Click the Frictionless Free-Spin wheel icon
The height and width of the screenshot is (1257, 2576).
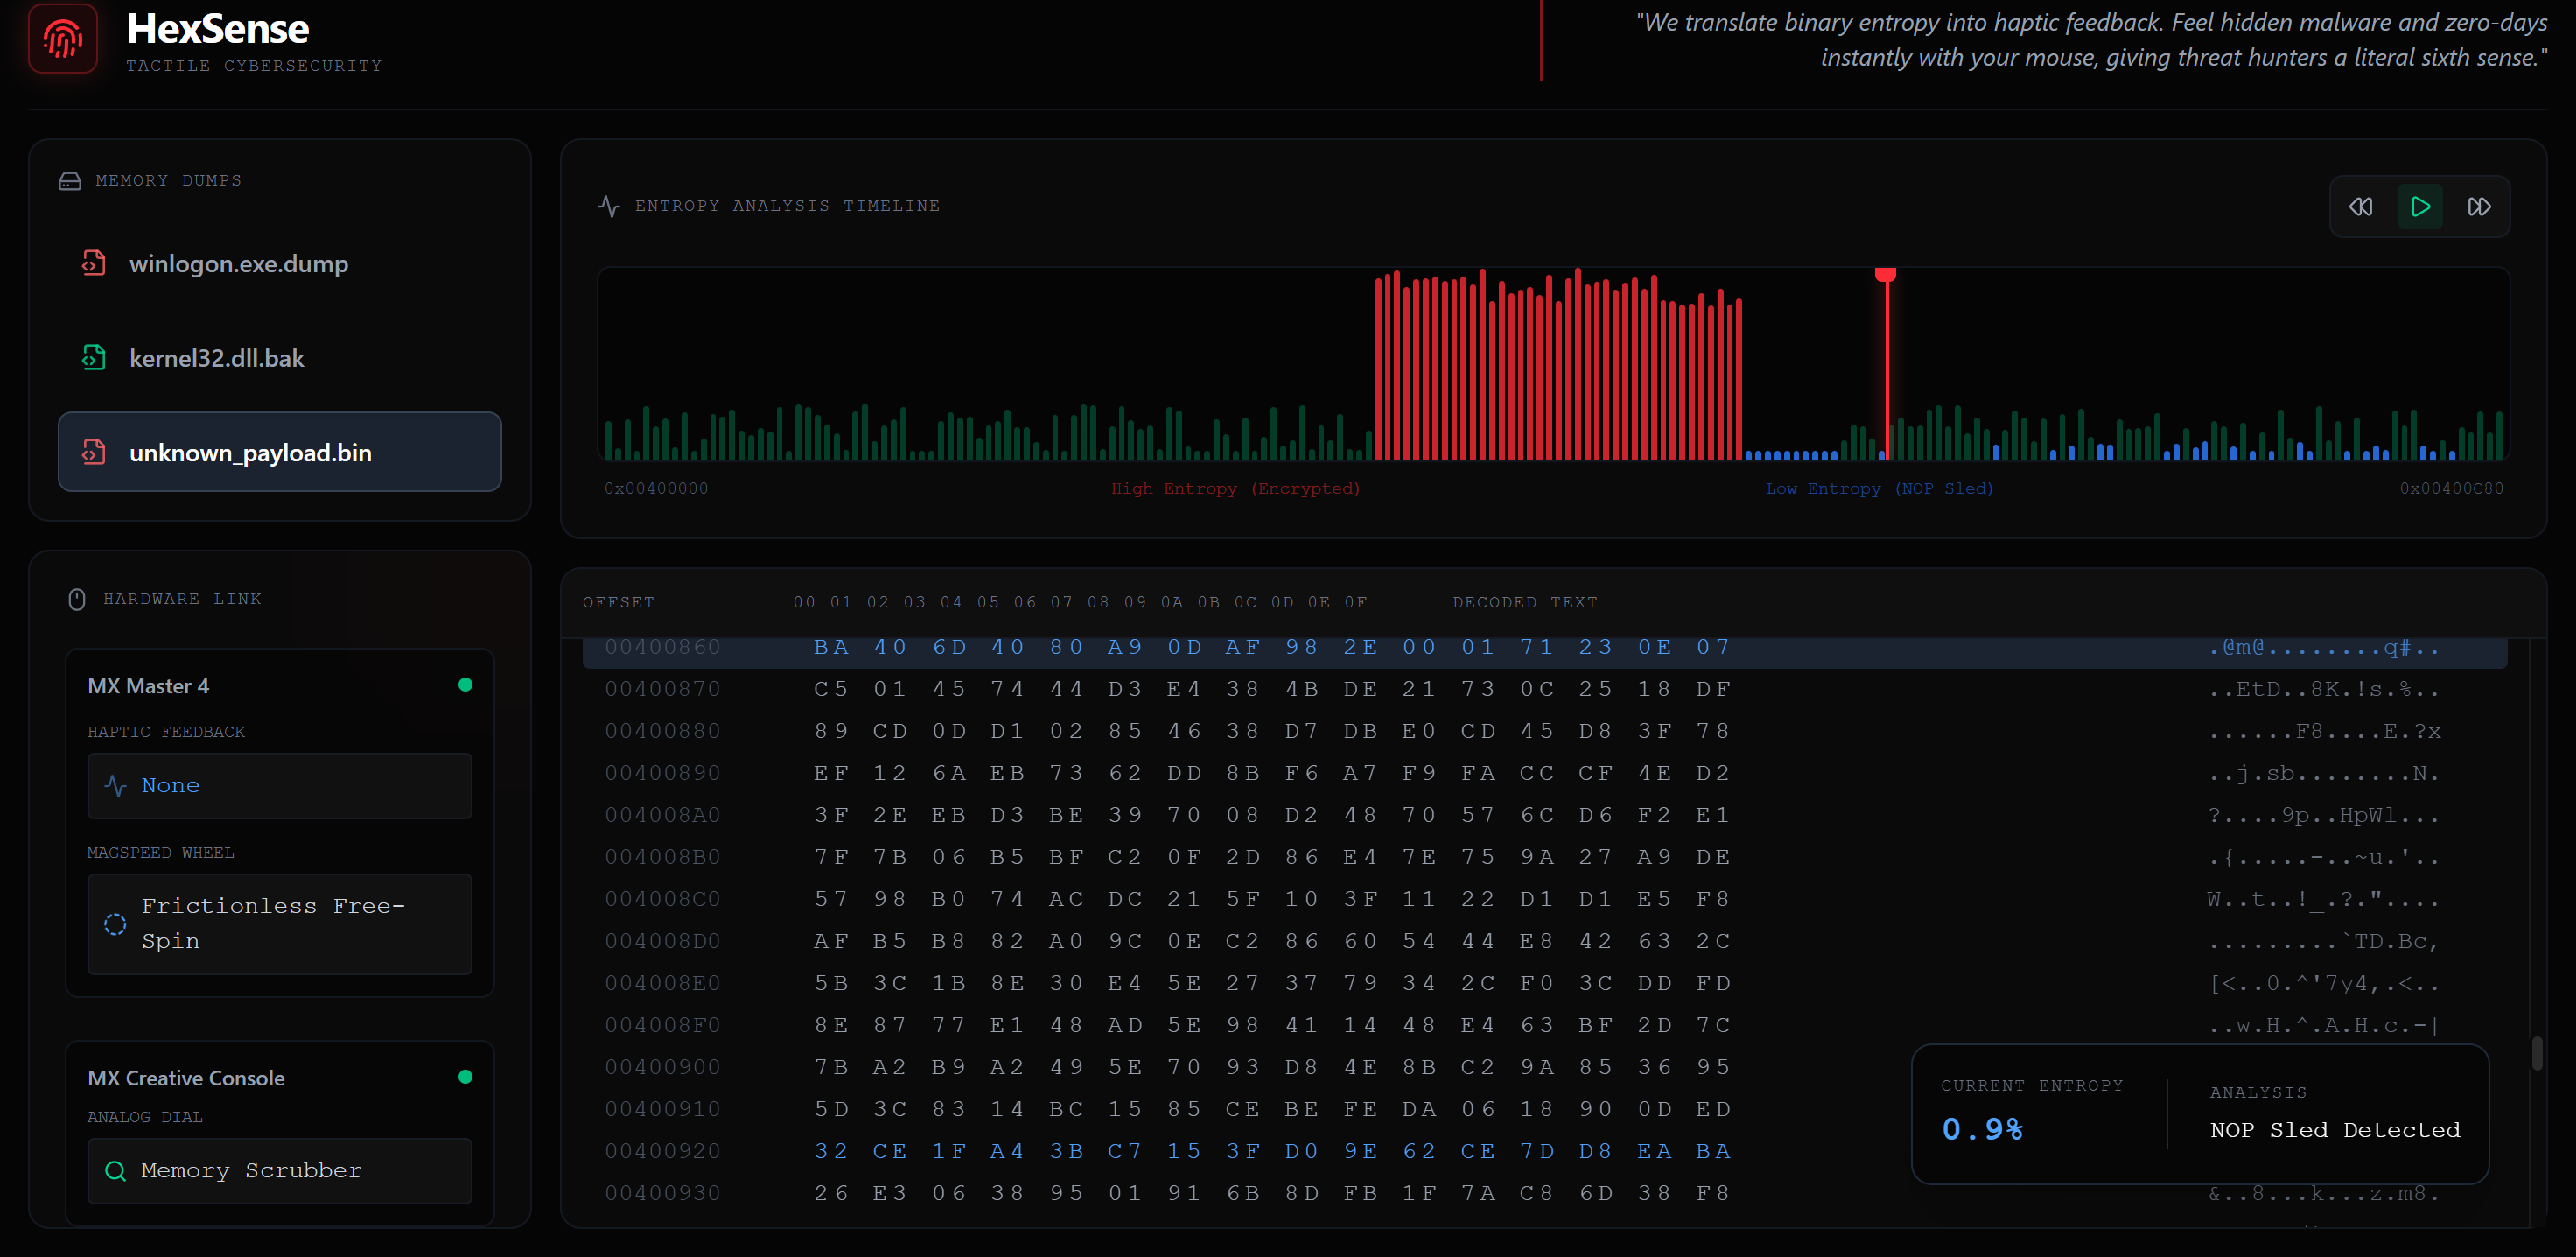[115, 923]
